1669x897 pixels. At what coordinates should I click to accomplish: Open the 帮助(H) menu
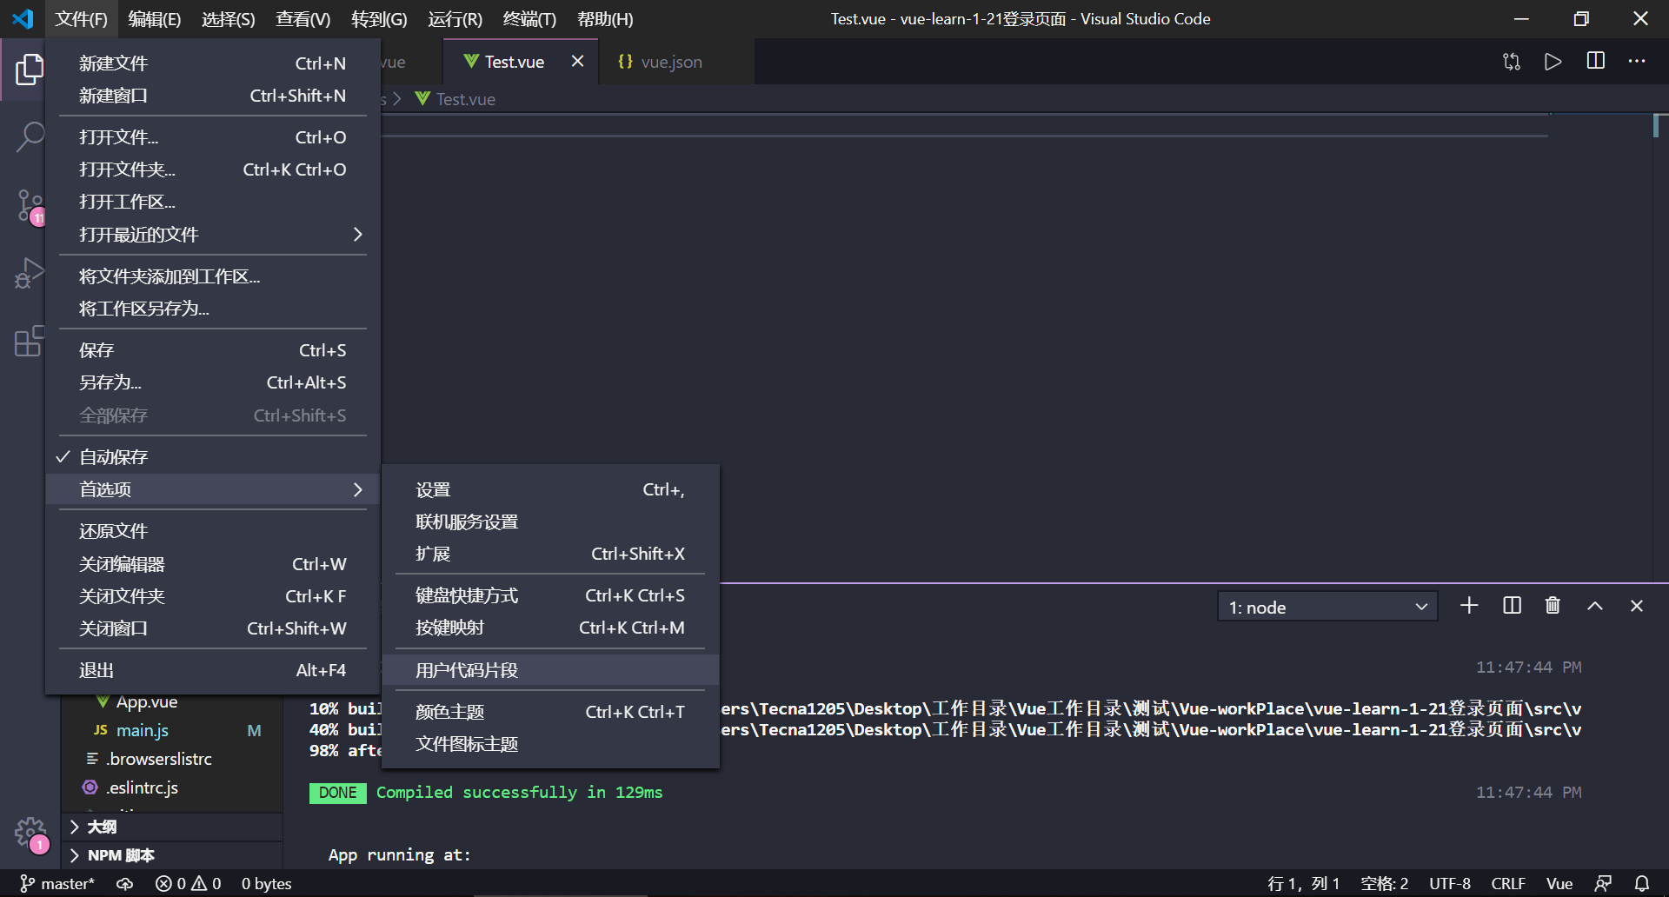[605, 19]
